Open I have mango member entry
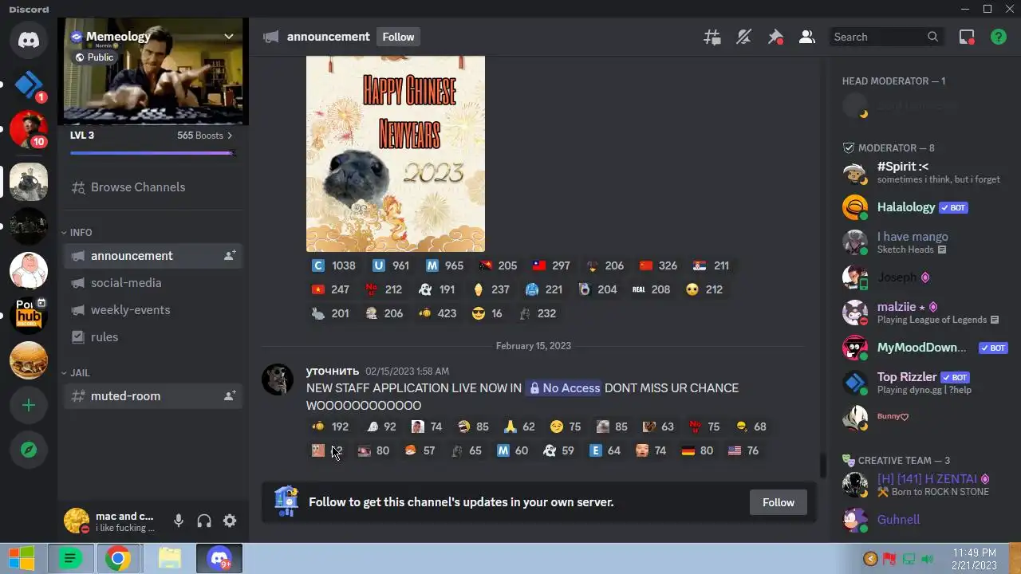Screen dimensions: 1021x574 (924, 242)
